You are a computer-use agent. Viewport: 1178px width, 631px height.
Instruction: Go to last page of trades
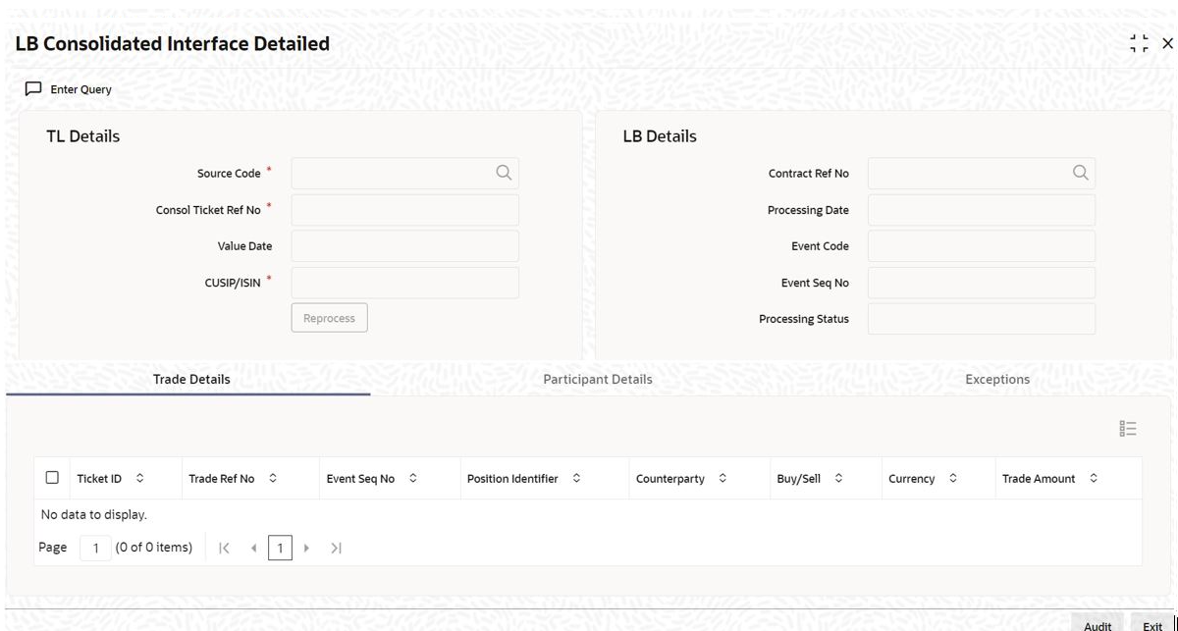337,548
